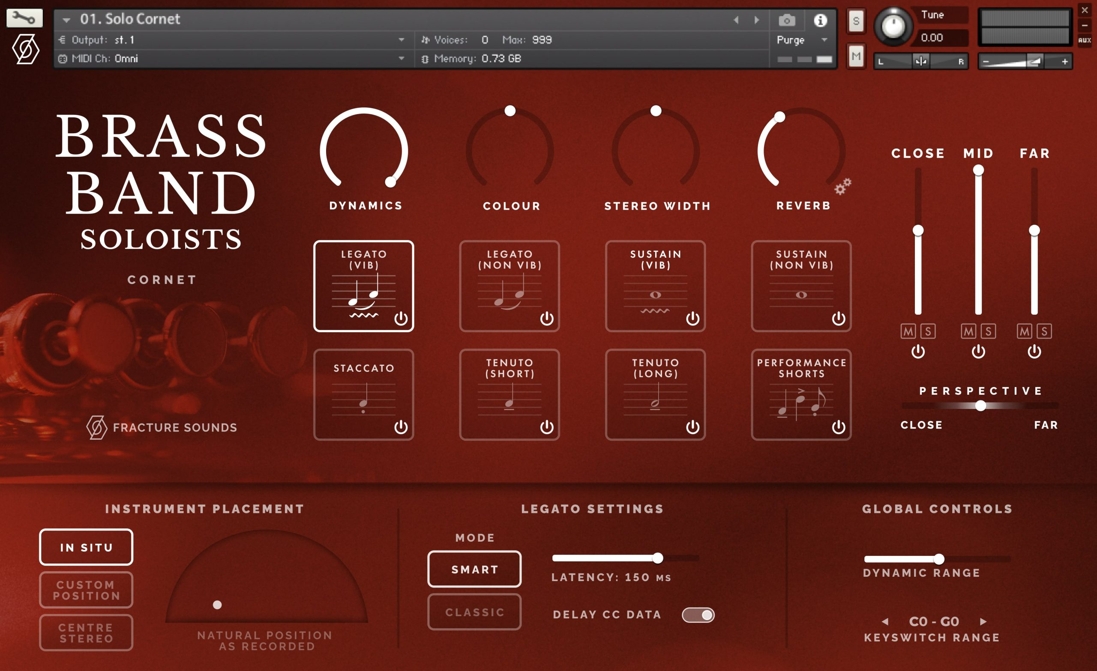The width and height of the screenshot is (1097, 671).
Task: Mute the Mid microphone channel
Action: point(968,331)
